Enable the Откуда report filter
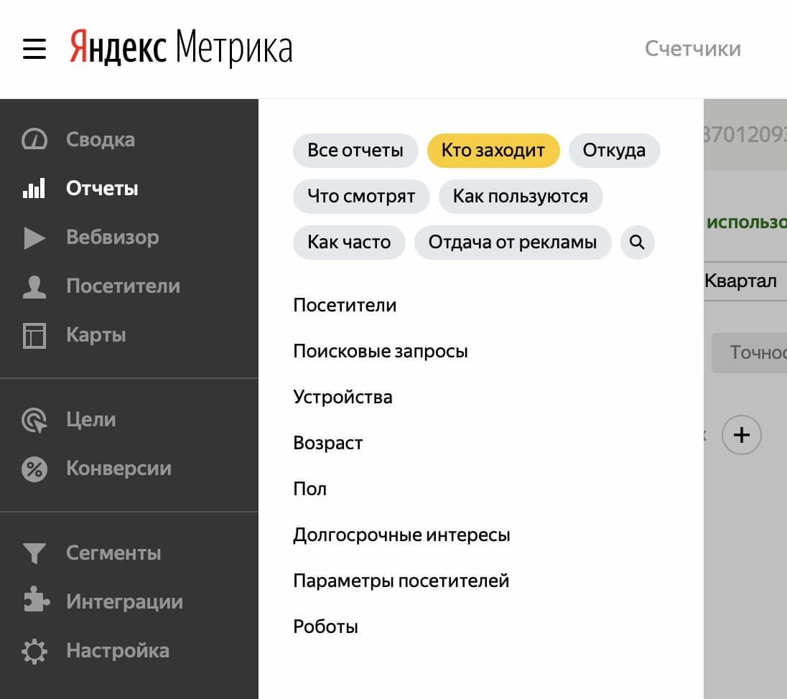The width and height of the screenshot is (787, 699). pyautogui.click(x=615, y=151)
